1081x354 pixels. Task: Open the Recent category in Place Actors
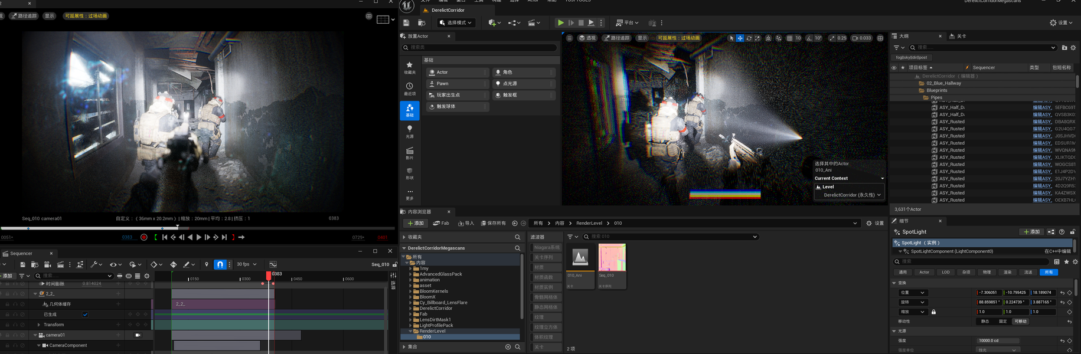(410, 89)
